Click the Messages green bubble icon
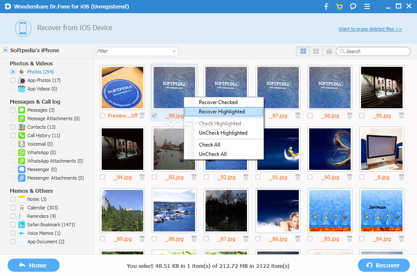Viewport: 417px width, 276px height. point(22,110)
